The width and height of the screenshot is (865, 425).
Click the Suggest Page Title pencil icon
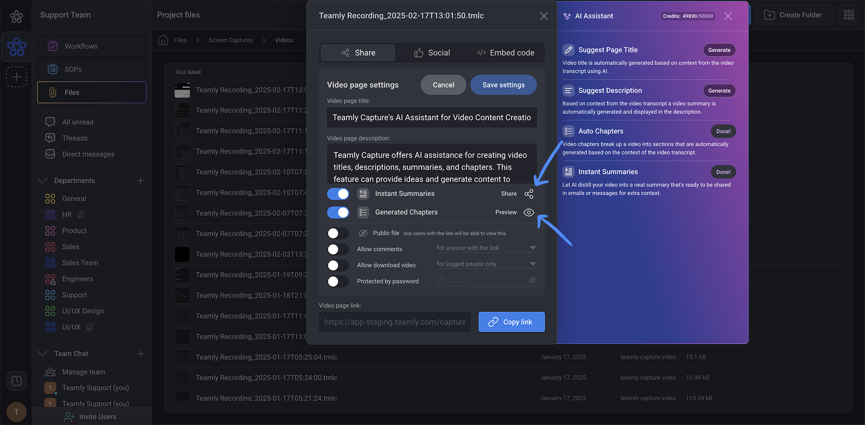568,50
